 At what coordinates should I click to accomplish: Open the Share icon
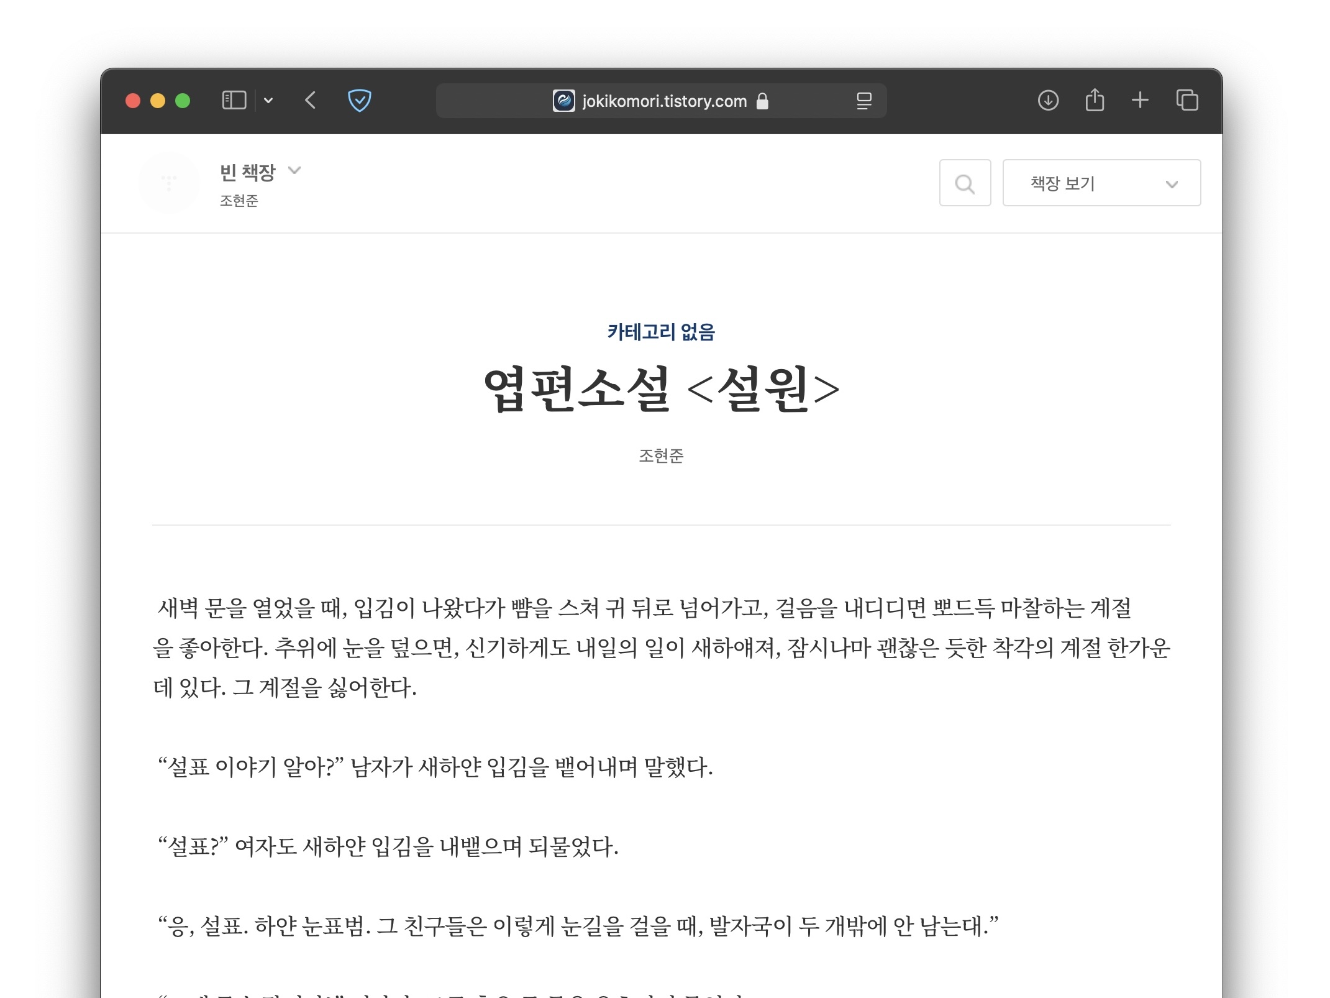(x=1095, y=101)
